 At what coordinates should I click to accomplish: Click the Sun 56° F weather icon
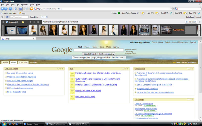(185, 13)
